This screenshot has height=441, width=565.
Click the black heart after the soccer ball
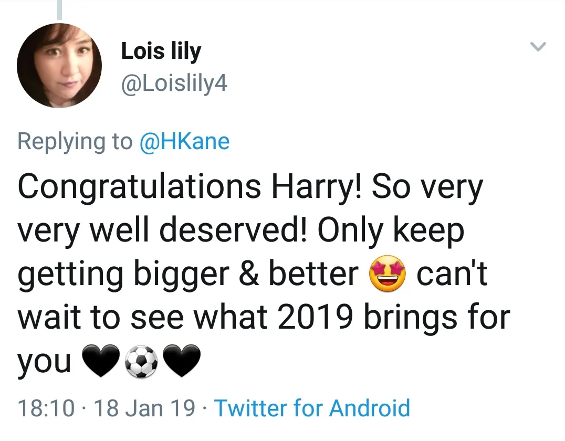click(x=182, y=361)
